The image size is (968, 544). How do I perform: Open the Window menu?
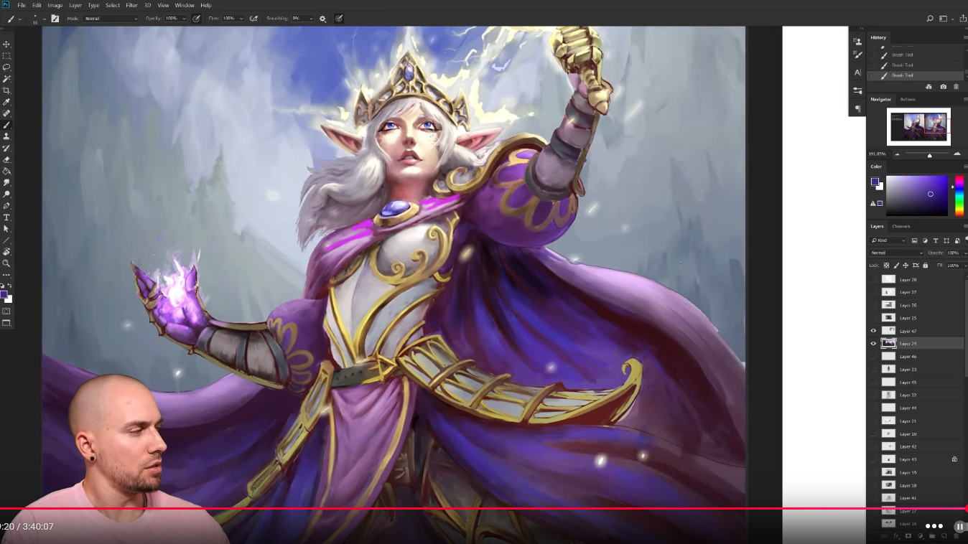pyautogui.click(x=185, y=5)
